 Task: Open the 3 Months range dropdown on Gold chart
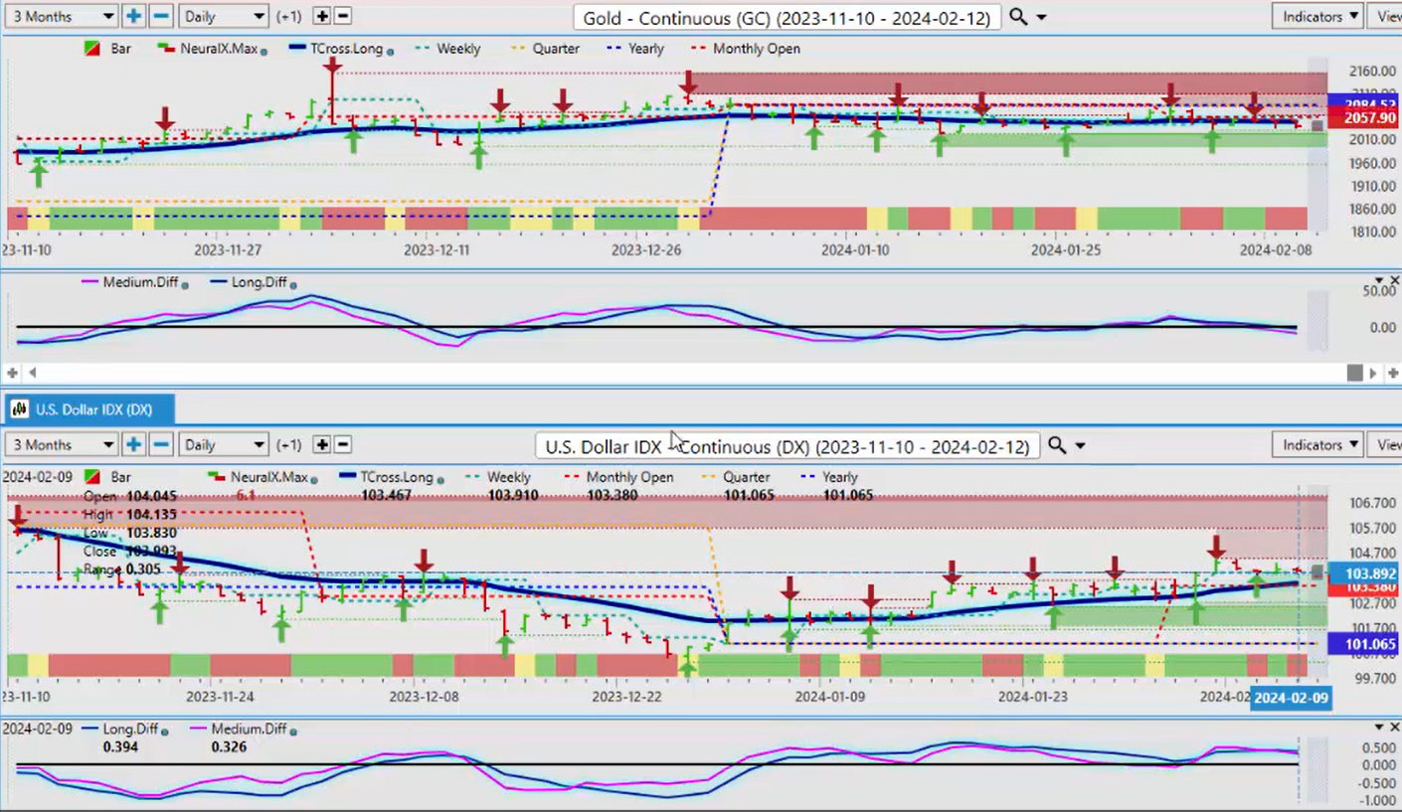61,16
